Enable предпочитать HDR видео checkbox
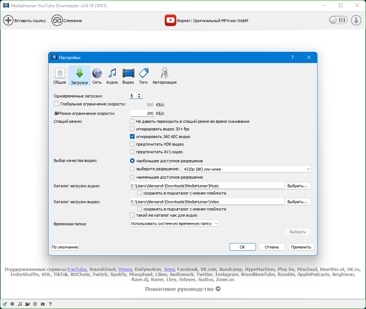The image size is (366, 309). (132, 144)
